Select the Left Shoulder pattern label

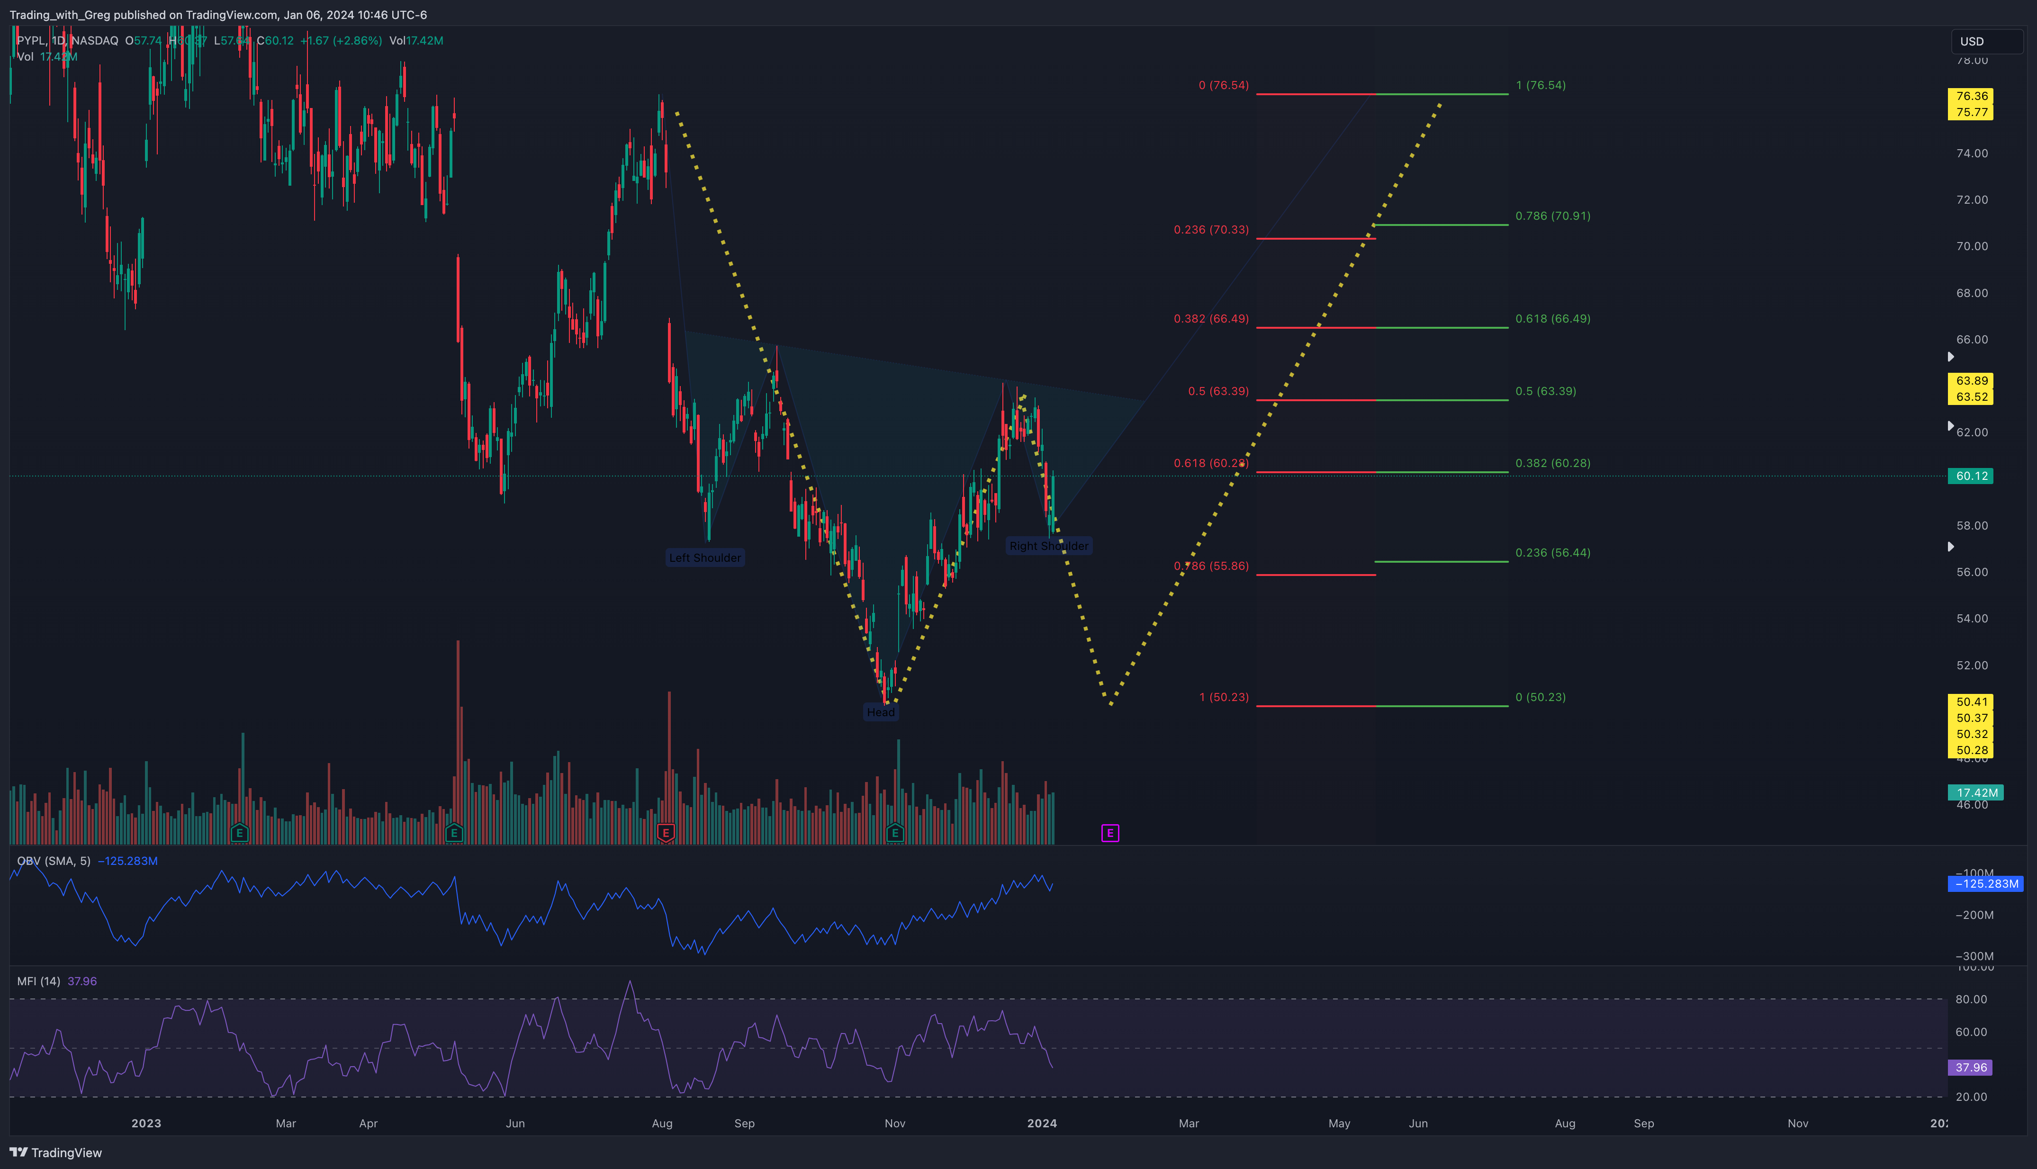click(705, 557)
